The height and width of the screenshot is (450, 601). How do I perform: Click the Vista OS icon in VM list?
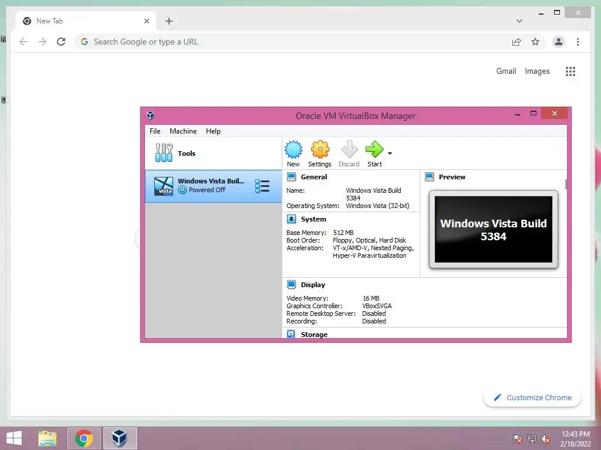tap(164, 186)
